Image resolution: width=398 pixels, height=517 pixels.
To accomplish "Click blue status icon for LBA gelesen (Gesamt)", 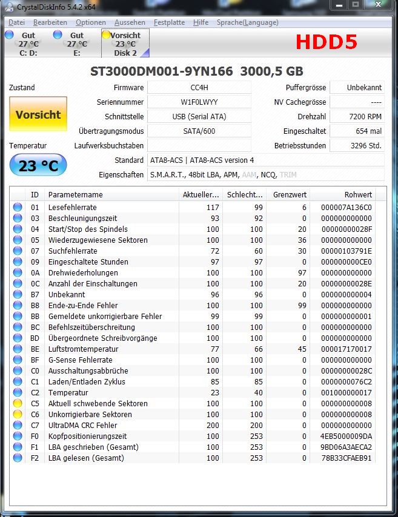I will coord(18,458).
